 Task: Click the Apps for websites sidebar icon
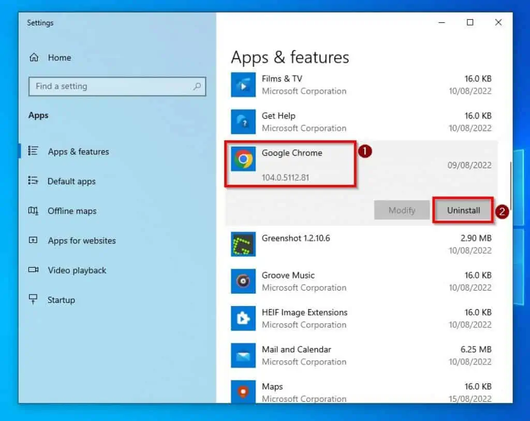33,240
